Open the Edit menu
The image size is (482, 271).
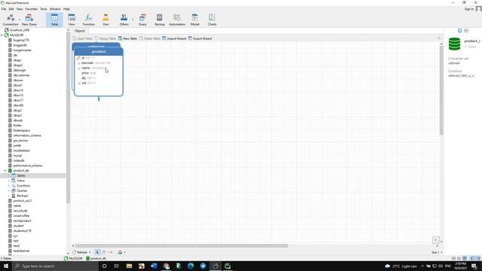click(11, 9)
